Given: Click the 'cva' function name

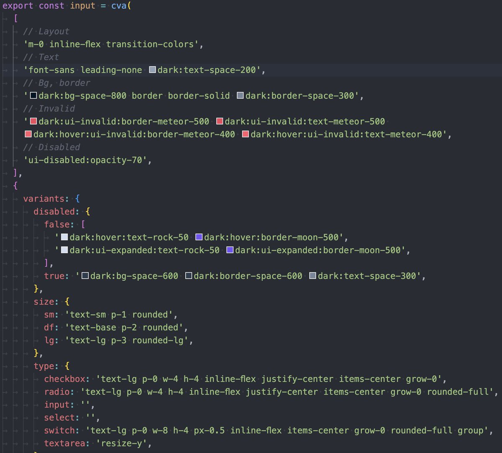Looking at the screenshot, I should [x=118, y=6].
